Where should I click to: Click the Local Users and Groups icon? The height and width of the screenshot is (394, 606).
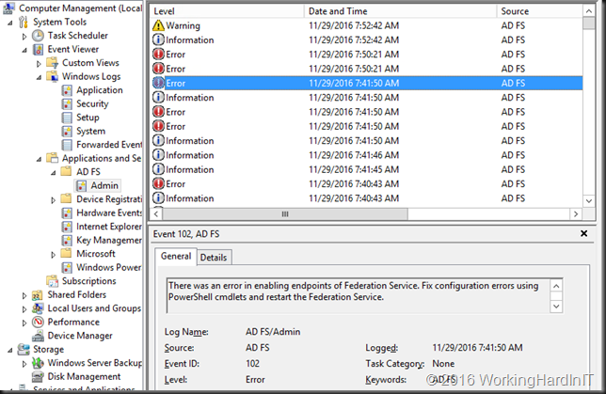[x=38, y=308]
